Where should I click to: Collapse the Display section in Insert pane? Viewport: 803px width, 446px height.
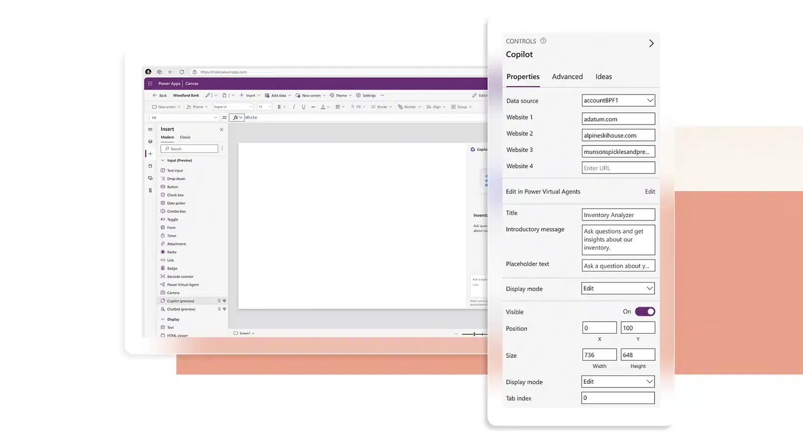pyautogui.click(x=163, y=319)
